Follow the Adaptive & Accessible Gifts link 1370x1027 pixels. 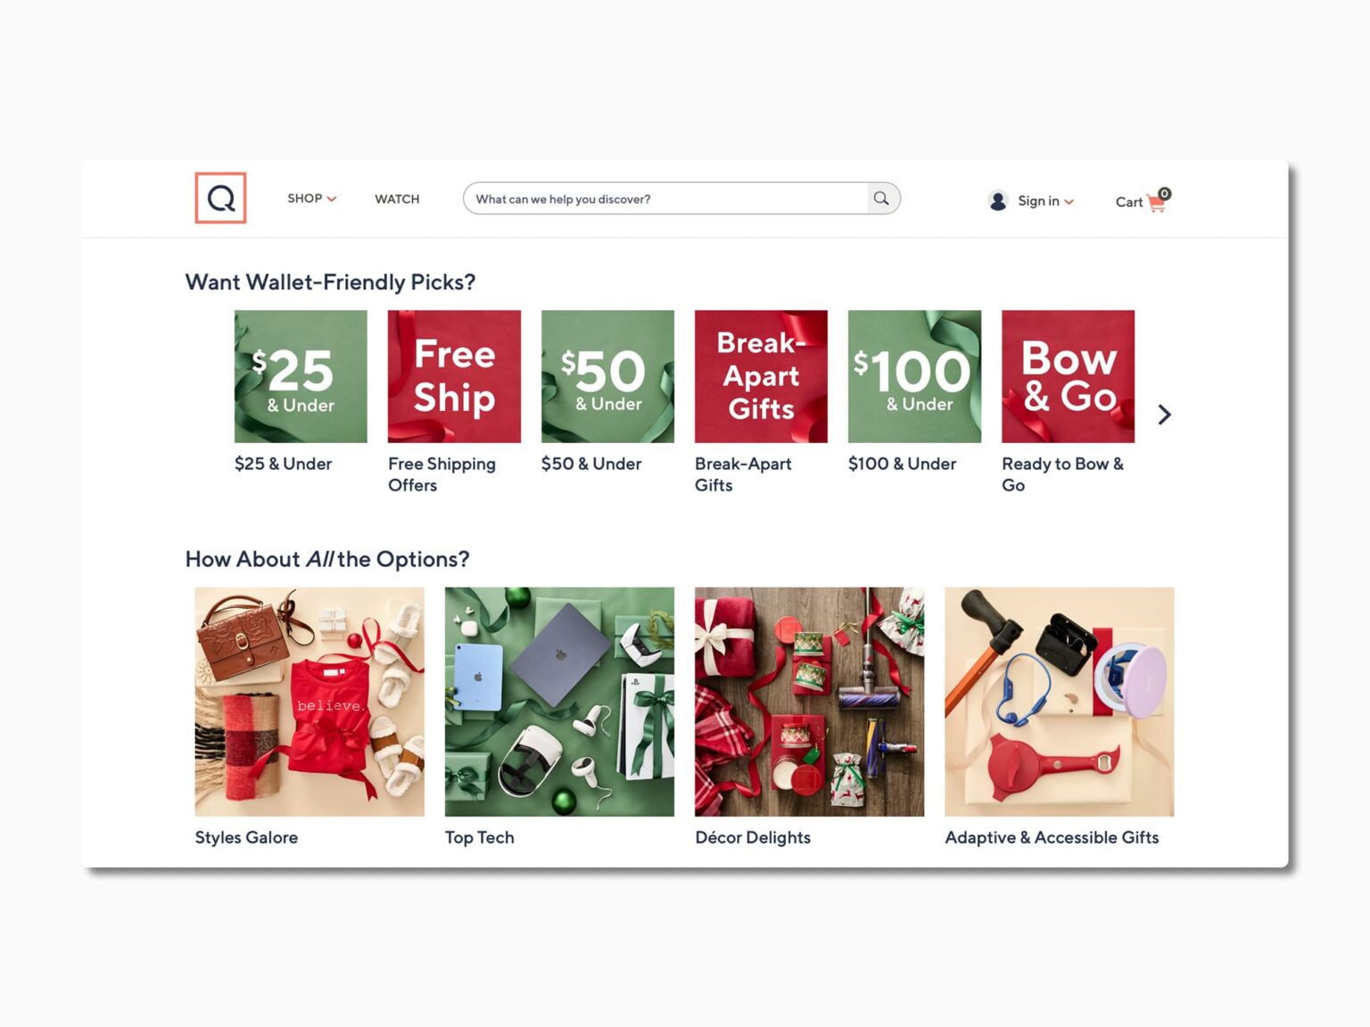[x=1052, y=837]
